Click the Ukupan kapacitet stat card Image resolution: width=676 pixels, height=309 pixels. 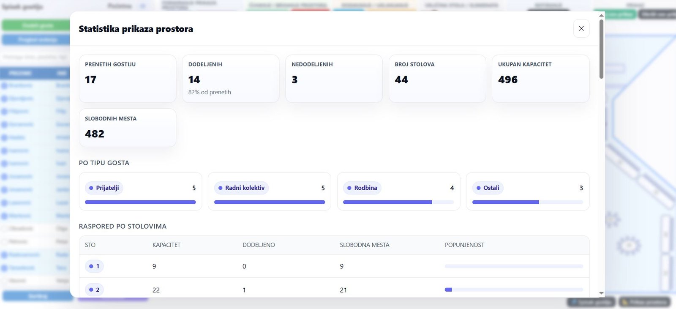(x=540, y=79)
